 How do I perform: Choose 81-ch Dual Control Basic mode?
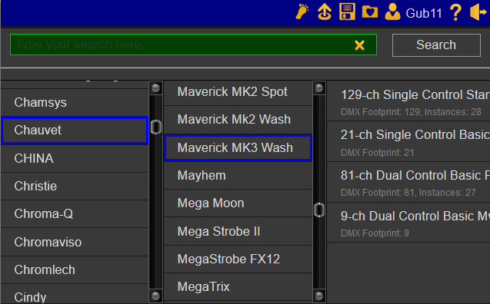pos(408,183)
